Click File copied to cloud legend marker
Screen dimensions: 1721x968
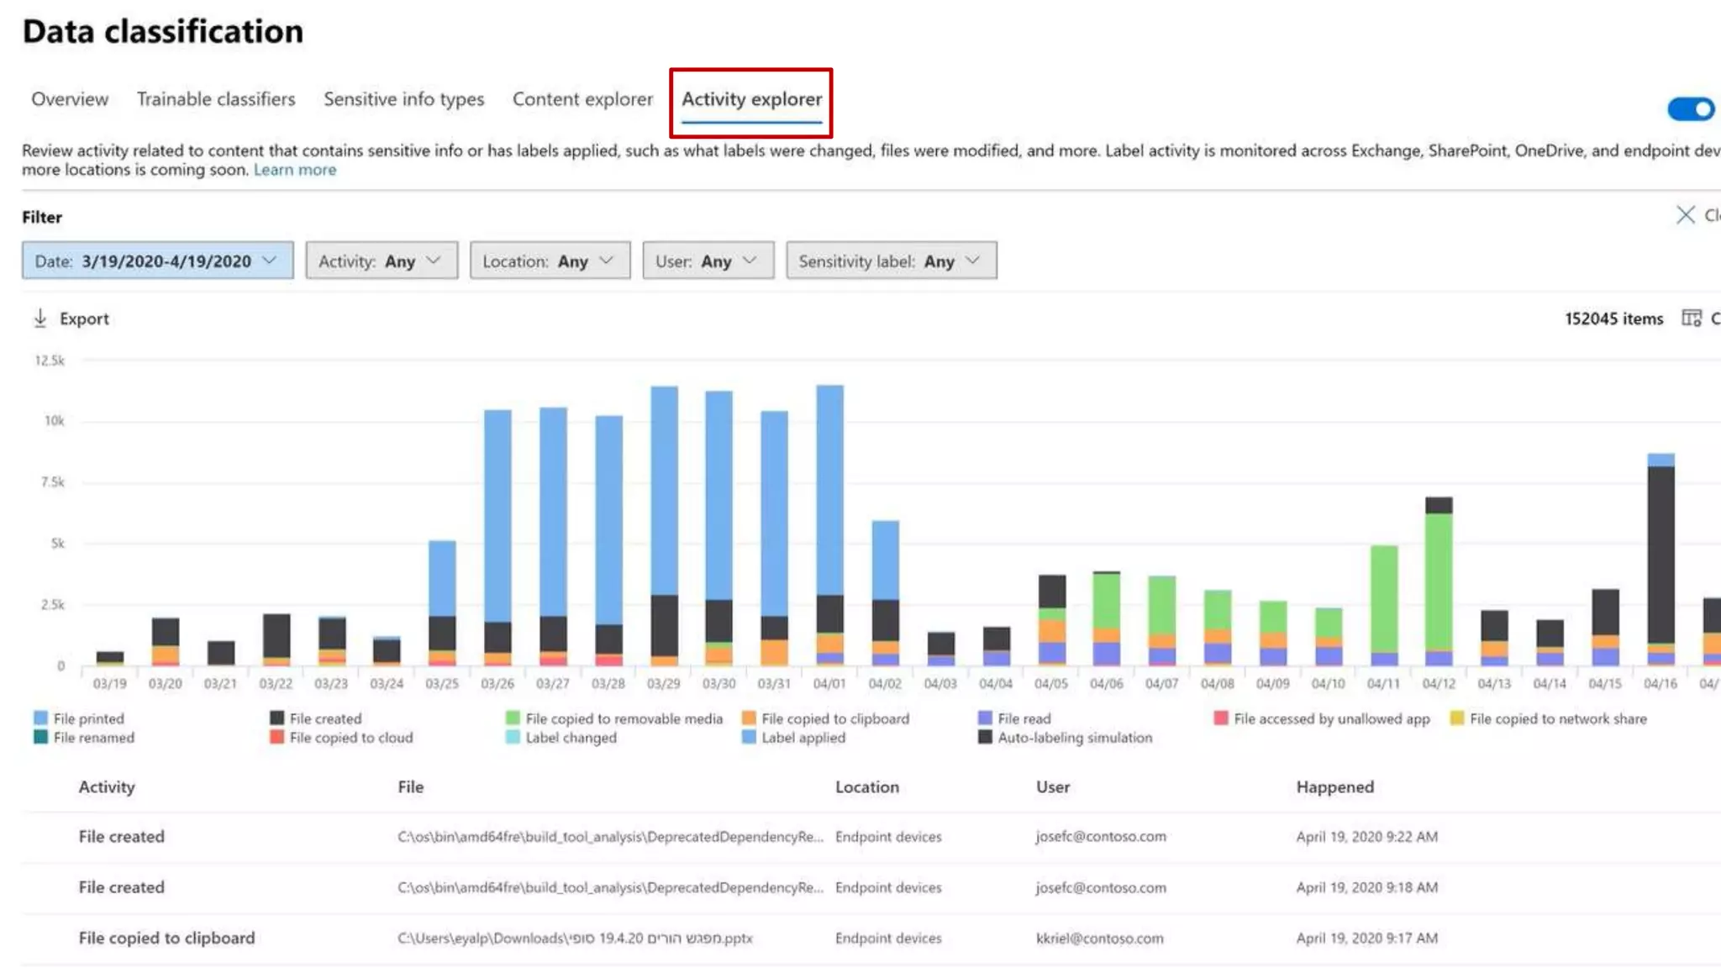coord(276,738)
